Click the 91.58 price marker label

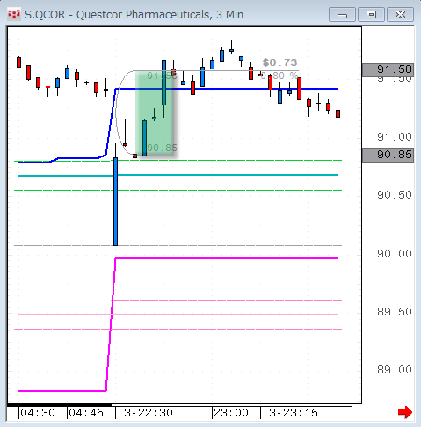tap(388, 69)
